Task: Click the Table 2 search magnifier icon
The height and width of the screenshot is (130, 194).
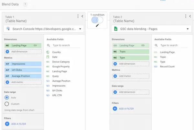Action: [x=156, y=45]
